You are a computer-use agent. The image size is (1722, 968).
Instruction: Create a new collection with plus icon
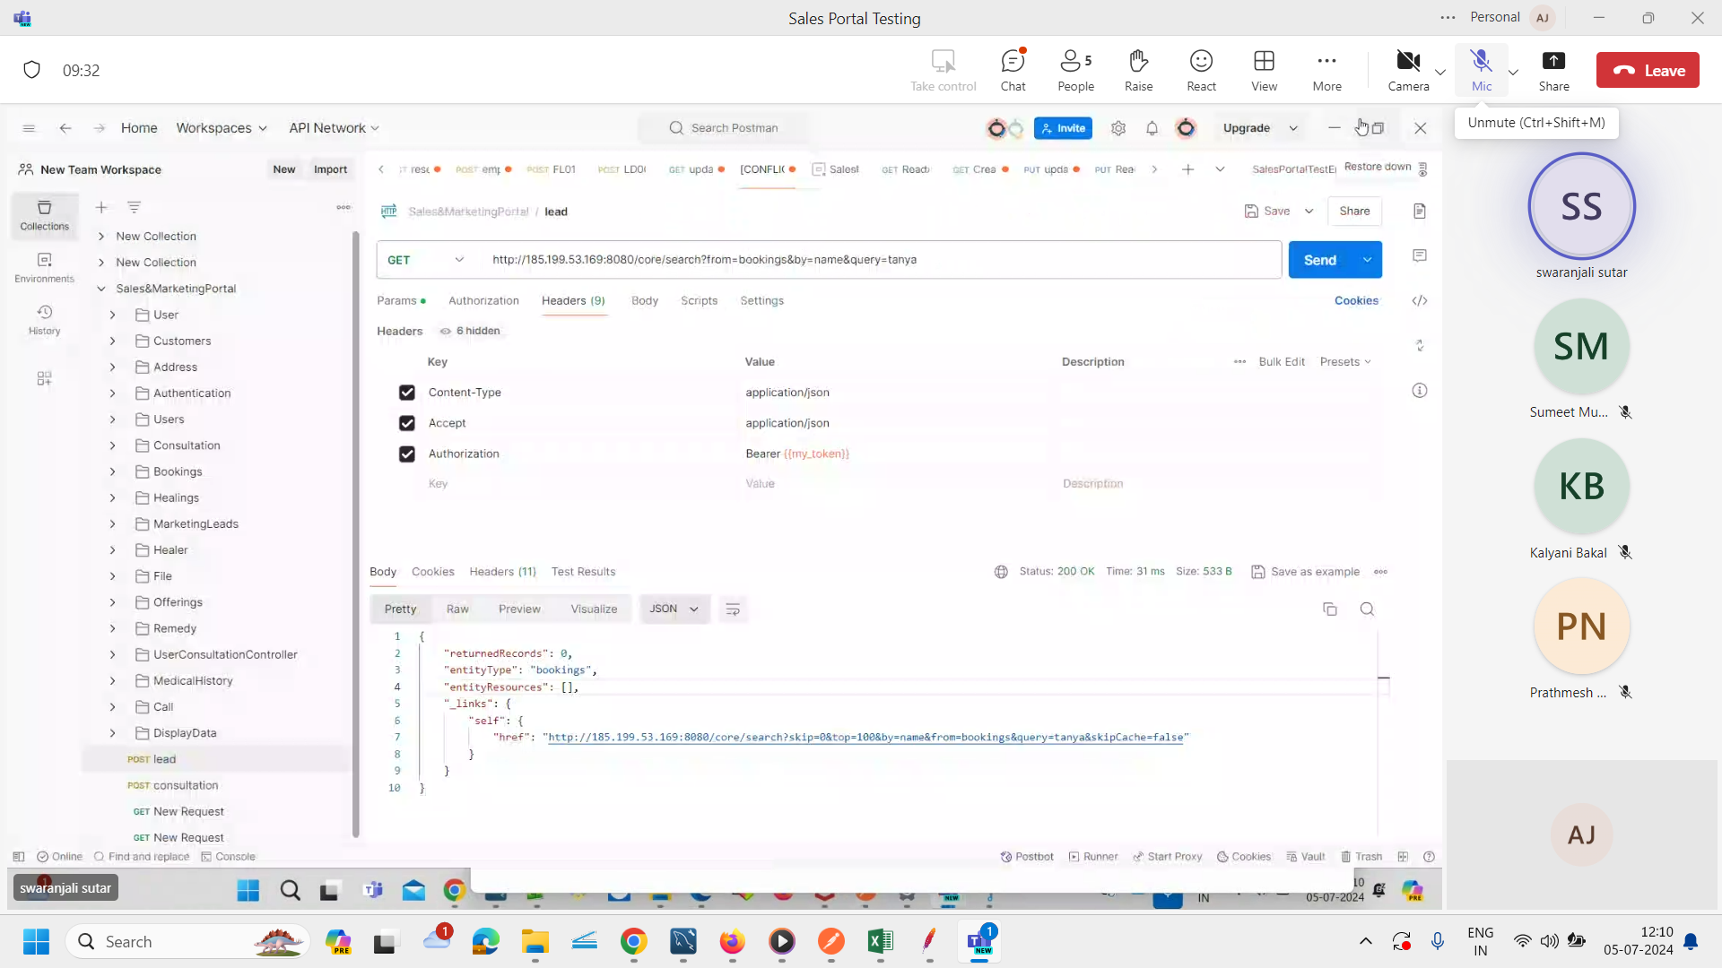[101, 207]
